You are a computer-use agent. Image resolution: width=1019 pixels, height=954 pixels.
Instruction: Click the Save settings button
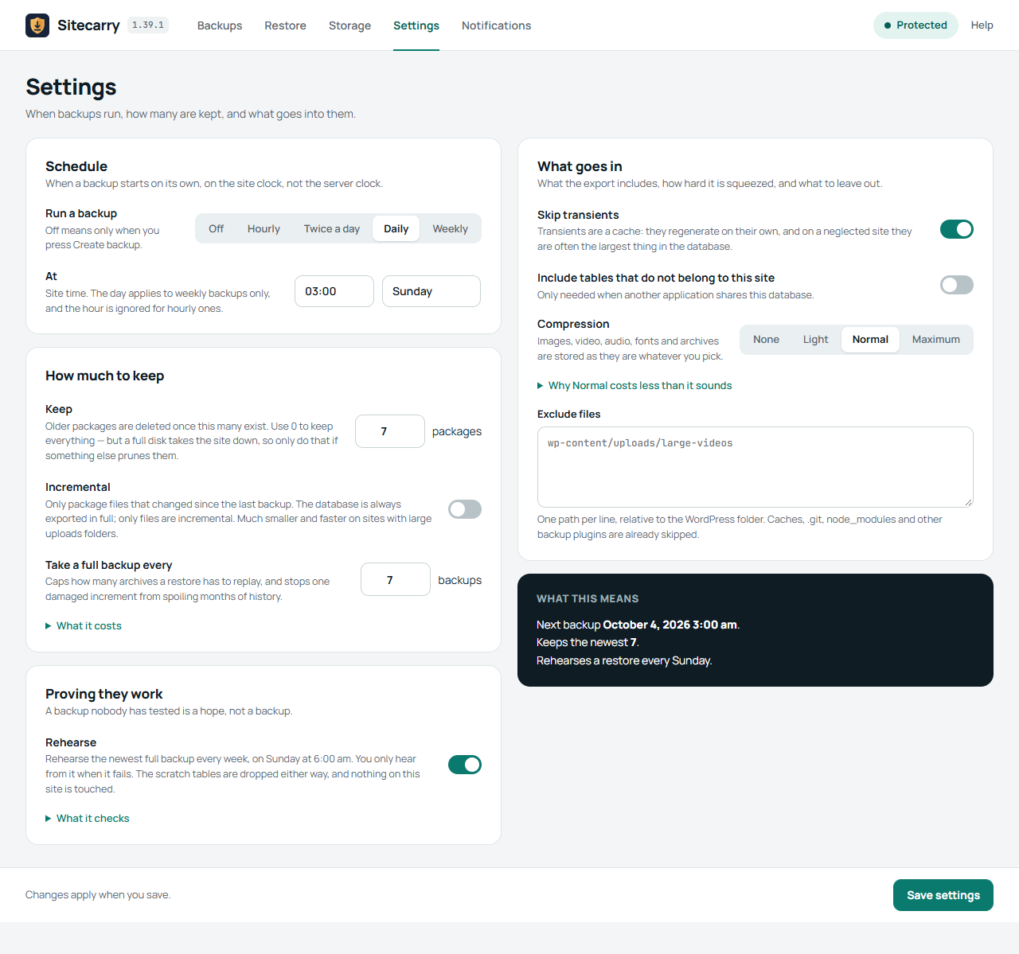click(943, 895)
